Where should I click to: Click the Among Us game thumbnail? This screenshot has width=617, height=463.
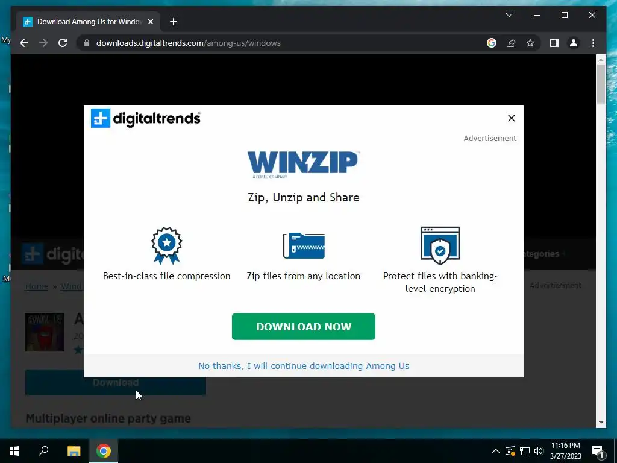45,332
